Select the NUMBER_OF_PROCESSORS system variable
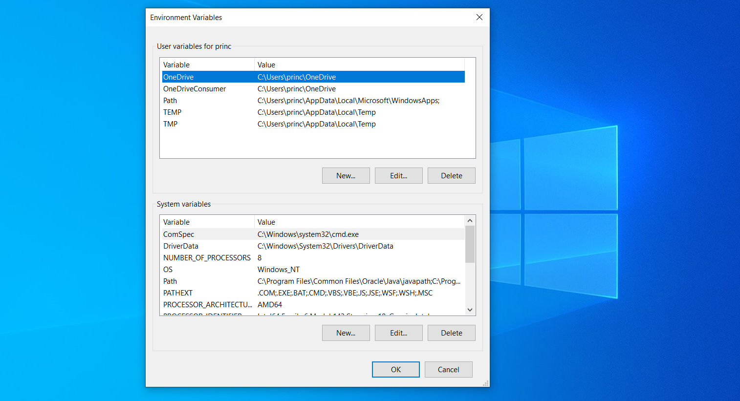740x401 pixels. 313,258
